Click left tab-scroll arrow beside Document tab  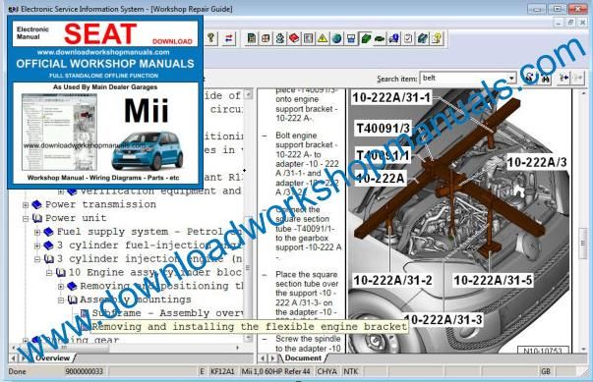(263, 357)
